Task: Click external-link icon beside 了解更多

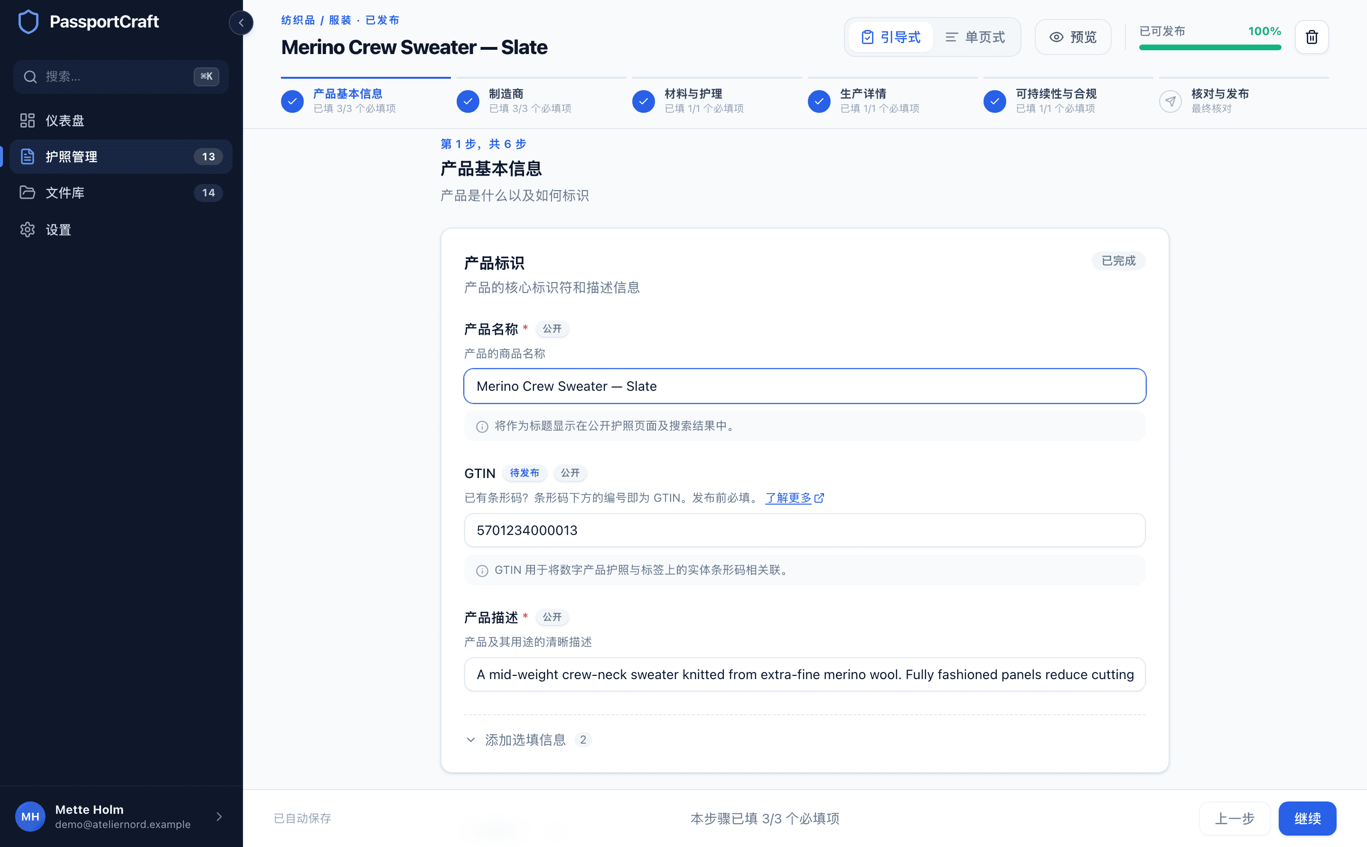Action: point(819,498)
